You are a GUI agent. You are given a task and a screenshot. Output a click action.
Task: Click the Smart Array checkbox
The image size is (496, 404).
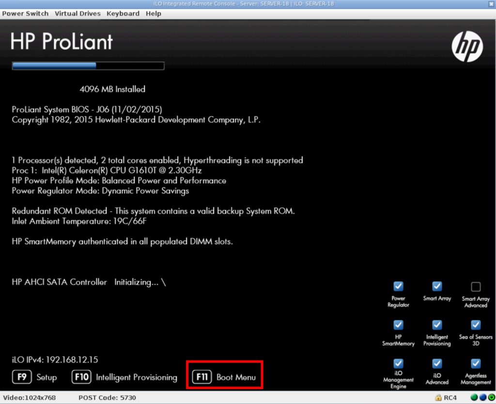pyautogui.click(x=437, y=286)
